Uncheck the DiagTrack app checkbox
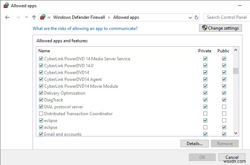 pos(41,100)
